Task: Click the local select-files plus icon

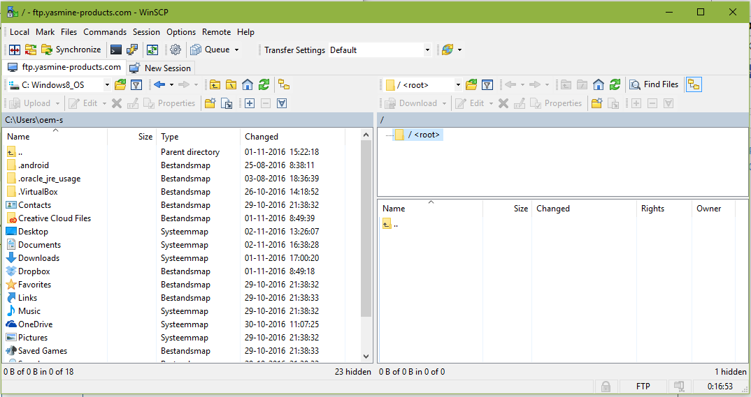Action: point(250,103)
